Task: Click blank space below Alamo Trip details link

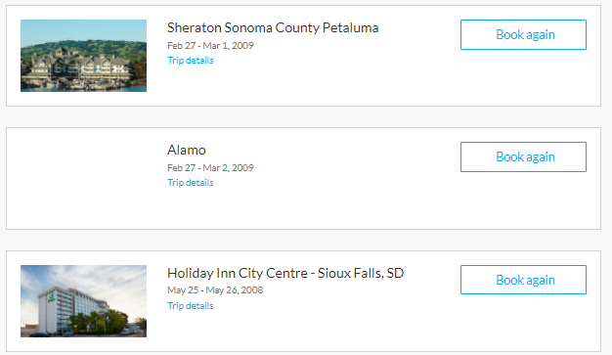Action: [273, 207]
